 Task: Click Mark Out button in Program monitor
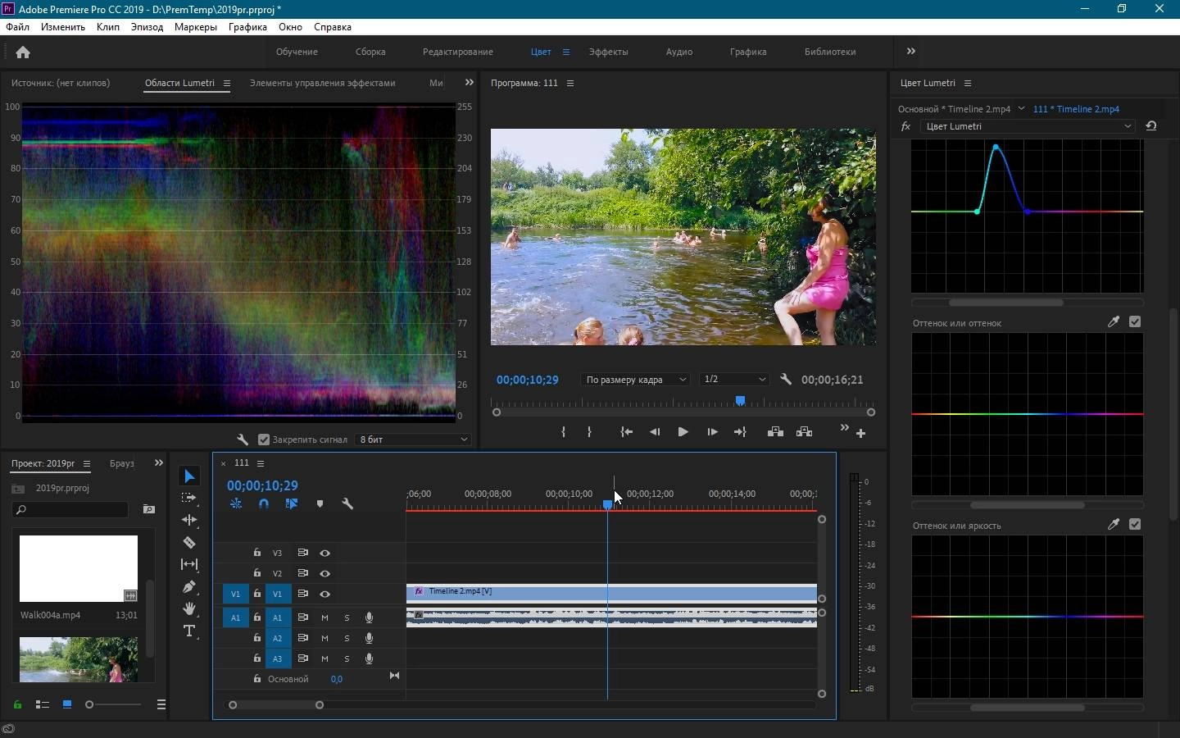pos(590,432)
